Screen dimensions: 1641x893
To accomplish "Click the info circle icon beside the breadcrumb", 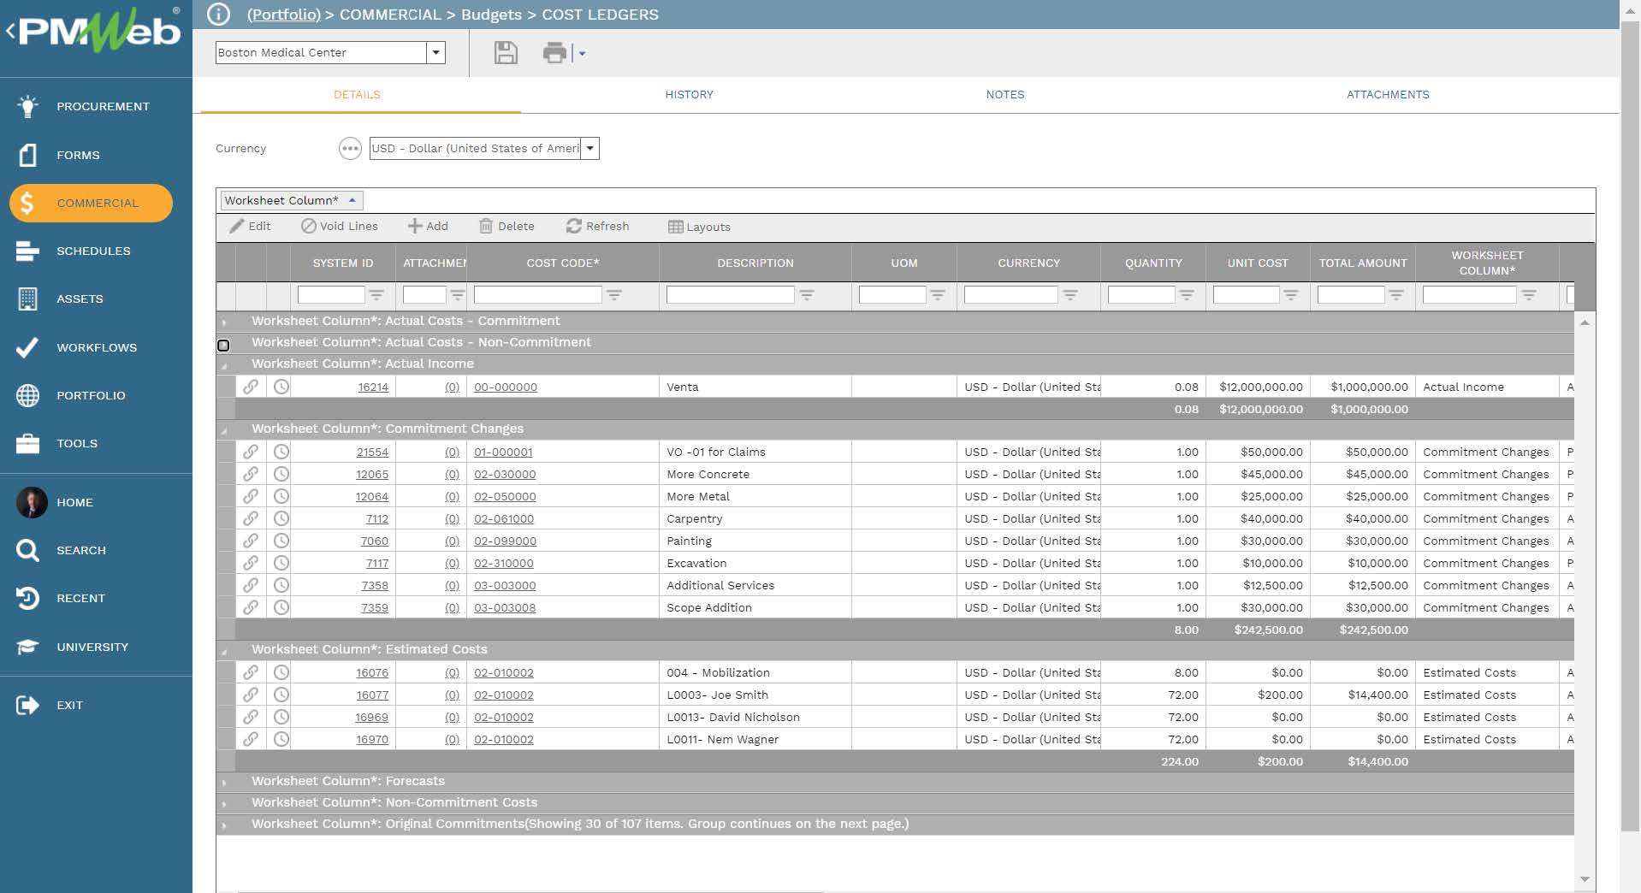I will pos(218,14).
